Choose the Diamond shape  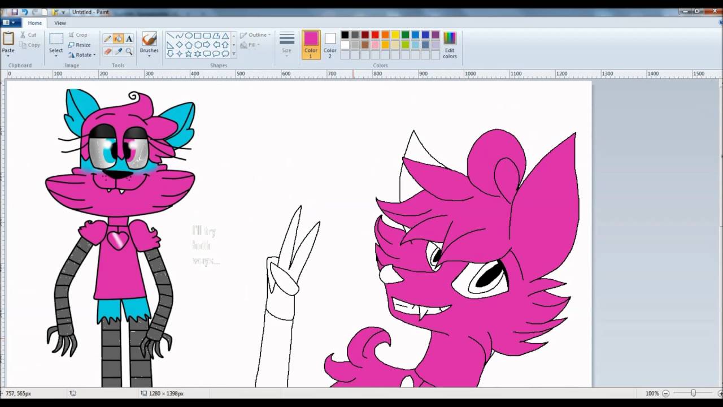179,45
